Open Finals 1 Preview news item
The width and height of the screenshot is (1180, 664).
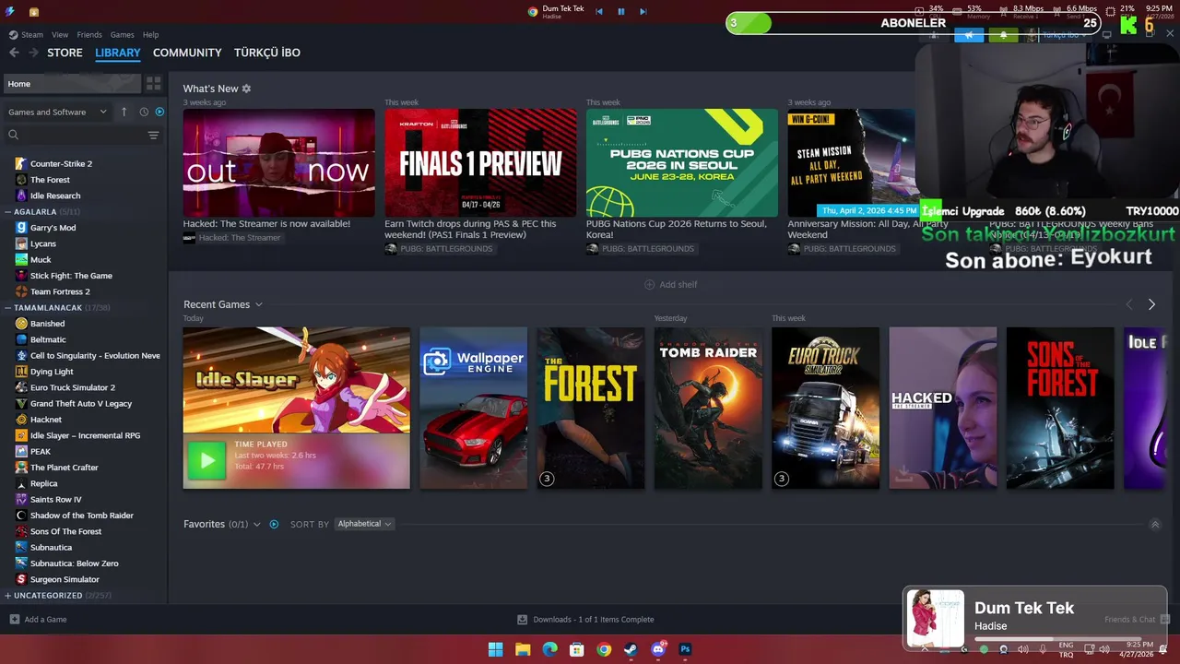coord(480,163)
